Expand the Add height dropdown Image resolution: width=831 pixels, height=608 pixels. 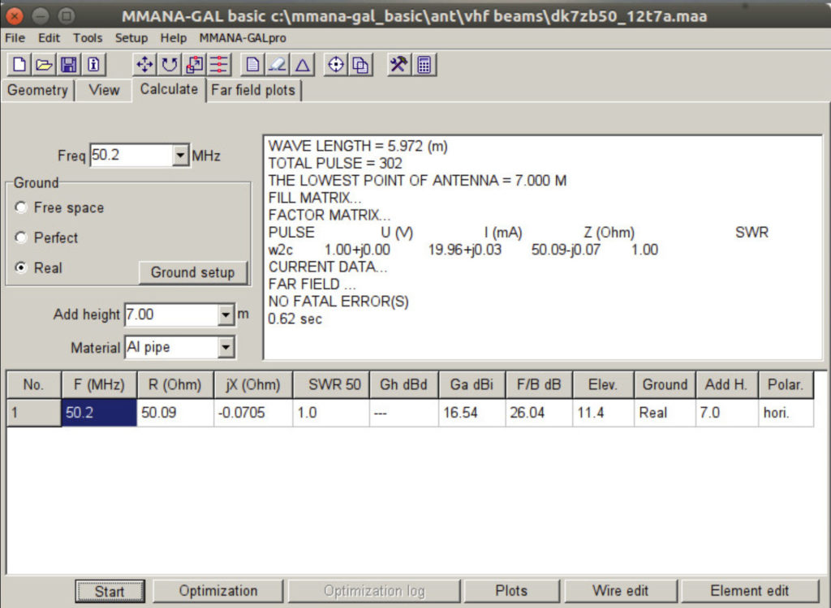pyautogui.click(x=226, y=315)
